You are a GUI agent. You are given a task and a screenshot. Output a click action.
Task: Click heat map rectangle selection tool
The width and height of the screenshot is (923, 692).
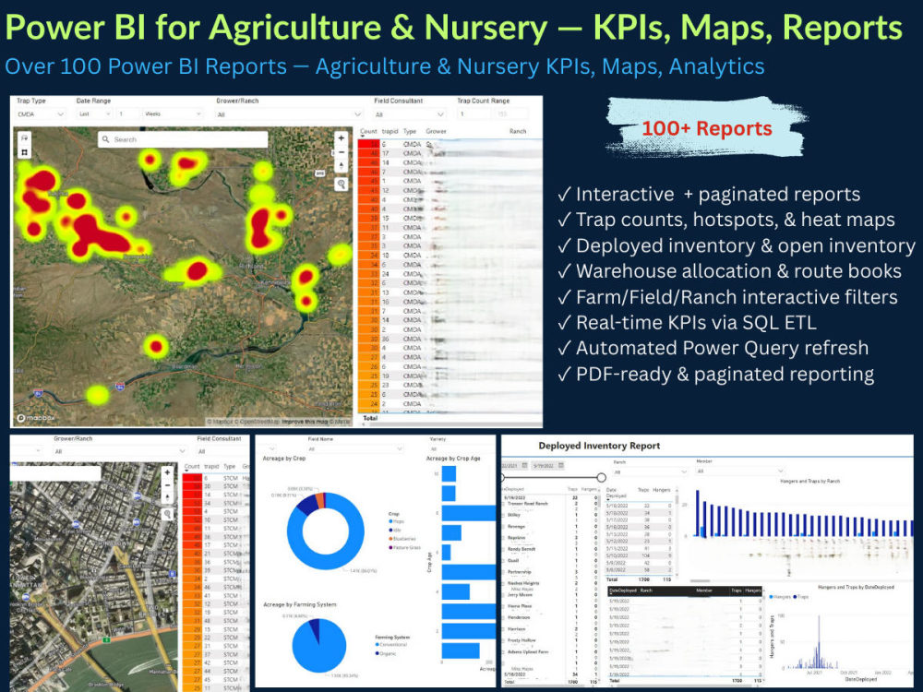tap(24, 152)
